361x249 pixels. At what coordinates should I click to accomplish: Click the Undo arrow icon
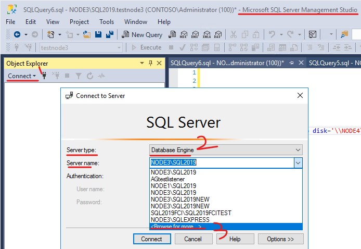click(272, 34)
